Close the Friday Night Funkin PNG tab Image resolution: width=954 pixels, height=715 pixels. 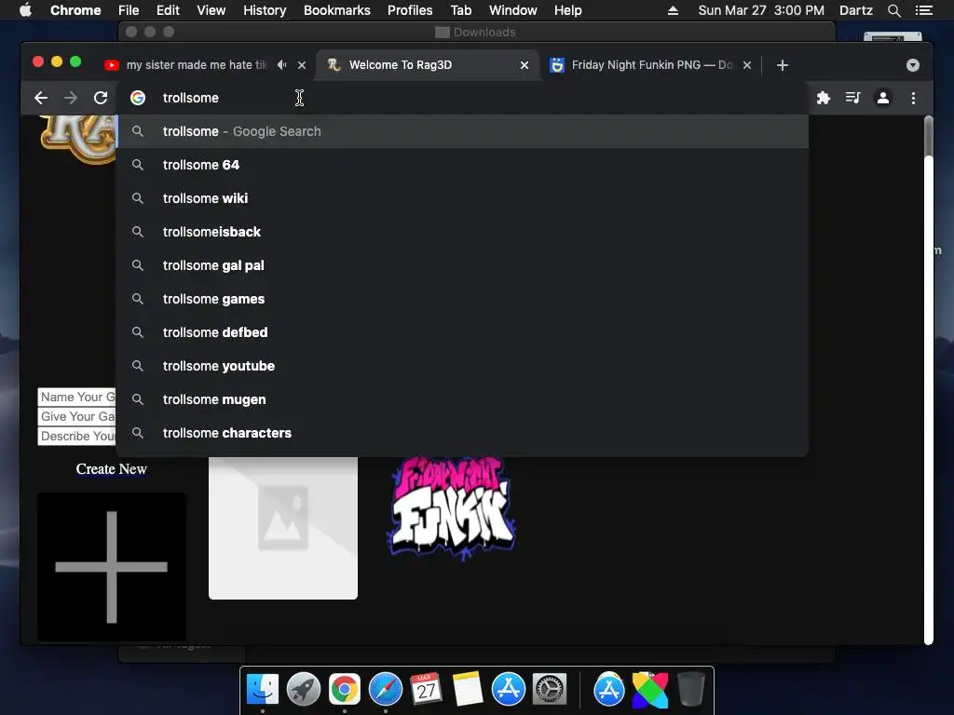[x=747, y=65]
